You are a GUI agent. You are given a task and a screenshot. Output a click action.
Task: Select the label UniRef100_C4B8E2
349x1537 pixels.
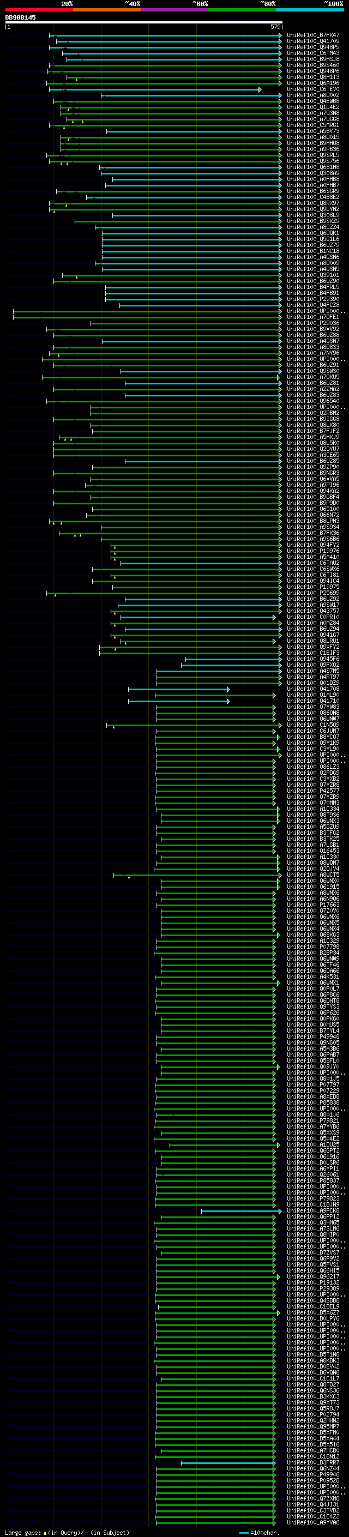pos(313,197)
